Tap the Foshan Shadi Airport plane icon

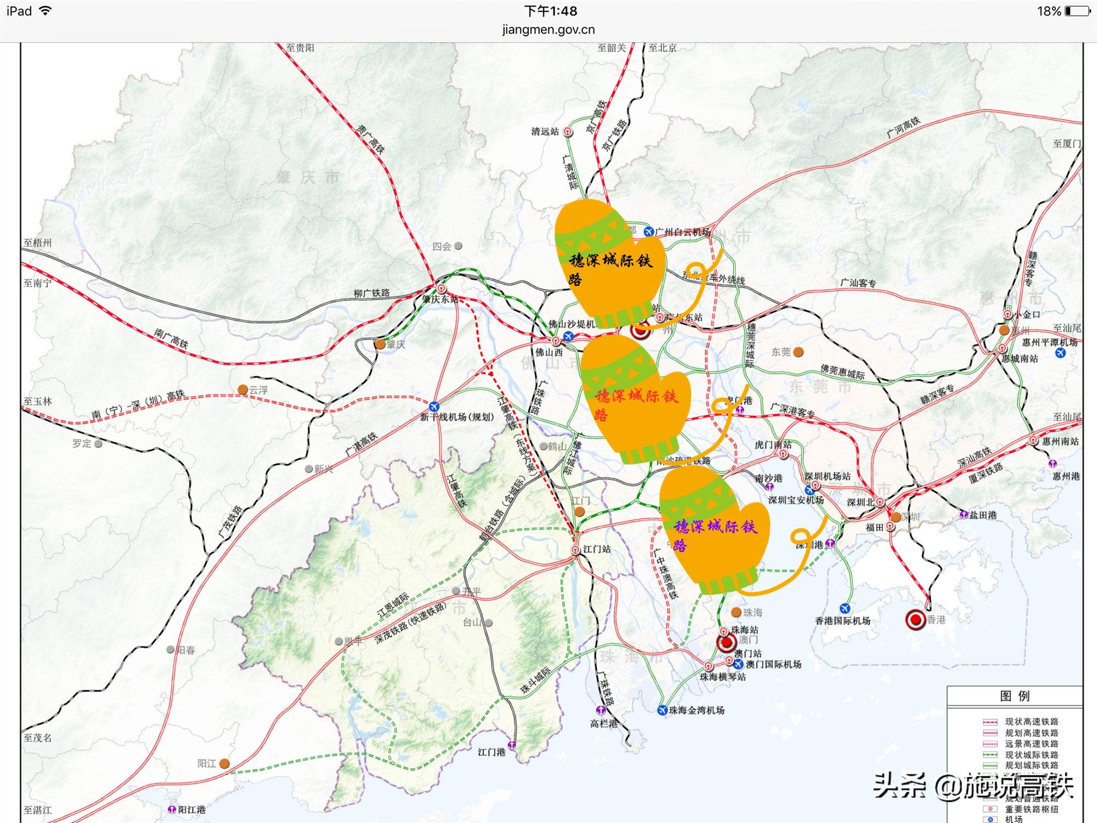tap(569, 336)
